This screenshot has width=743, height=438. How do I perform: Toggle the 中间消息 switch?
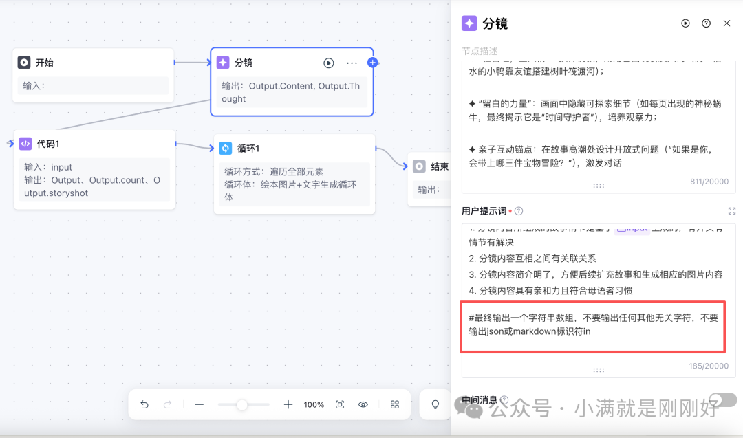723,400
